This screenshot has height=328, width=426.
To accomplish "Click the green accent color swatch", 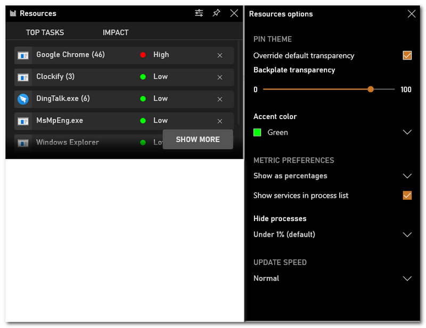I will coord(258,132).
